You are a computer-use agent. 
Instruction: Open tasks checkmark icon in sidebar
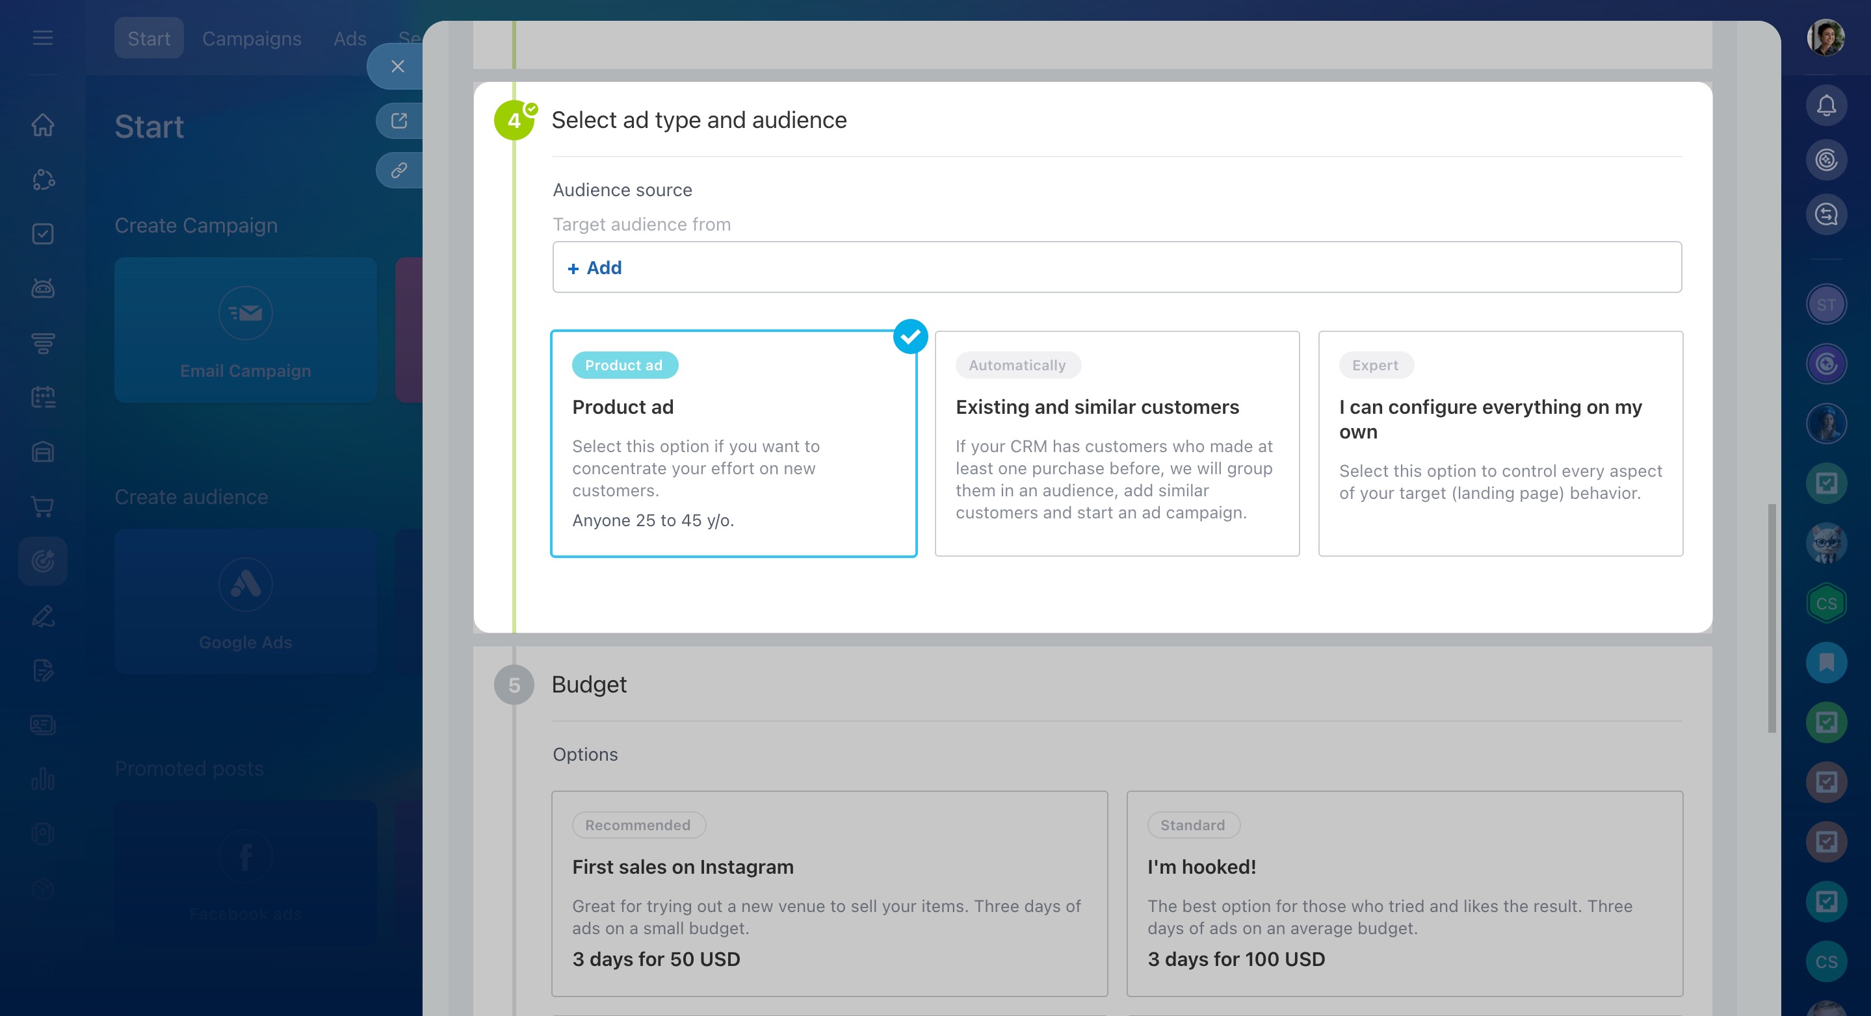coord(43,234)
